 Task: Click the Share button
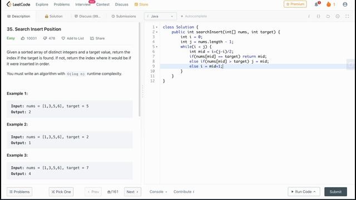tap(97, 38)
